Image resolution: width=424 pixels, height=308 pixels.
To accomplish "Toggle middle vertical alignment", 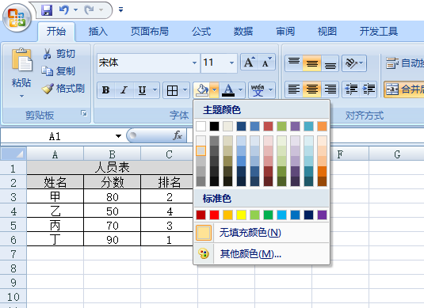I will coord(311,63).
